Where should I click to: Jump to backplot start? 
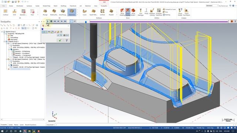pos(55,21)
